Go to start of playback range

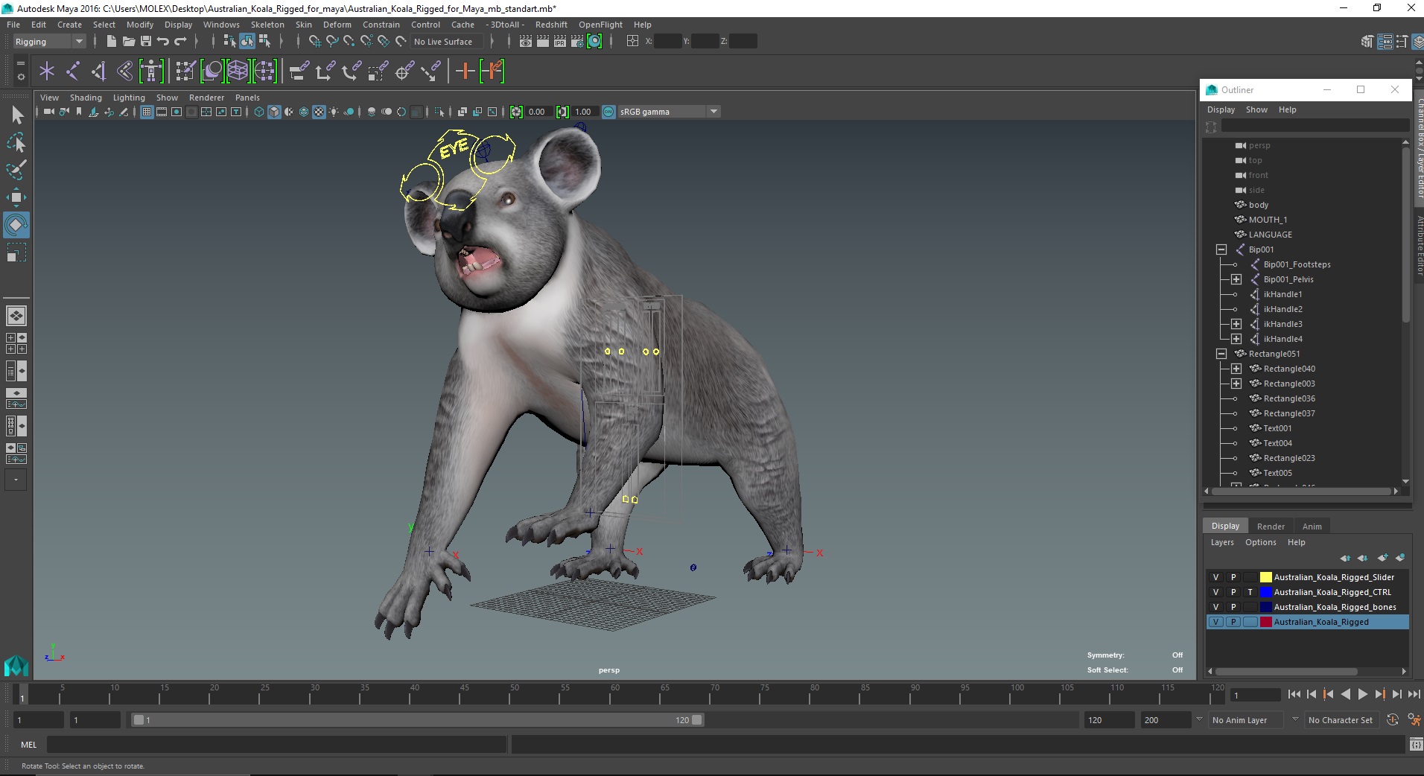tap(1294, 694)
